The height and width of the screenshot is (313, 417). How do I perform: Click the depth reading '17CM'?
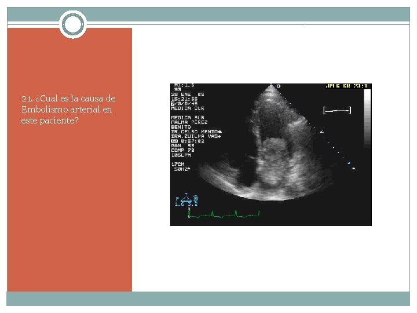[x=178, y=164]
